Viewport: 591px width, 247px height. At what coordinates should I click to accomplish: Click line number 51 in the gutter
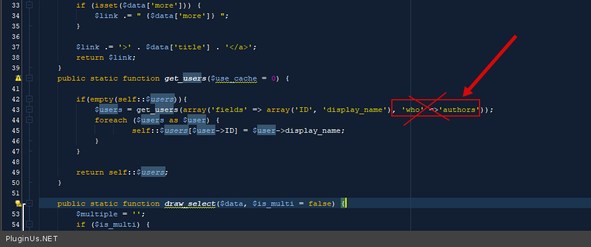pos(16,193)
